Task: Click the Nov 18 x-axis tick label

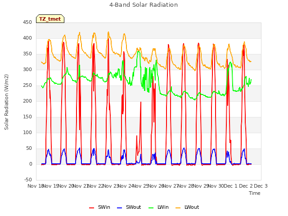Action: (x=36, y=186)
